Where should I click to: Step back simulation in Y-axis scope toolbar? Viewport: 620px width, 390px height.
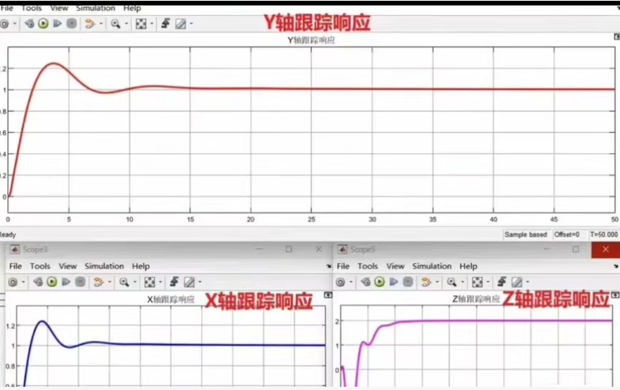click(29, 24)
